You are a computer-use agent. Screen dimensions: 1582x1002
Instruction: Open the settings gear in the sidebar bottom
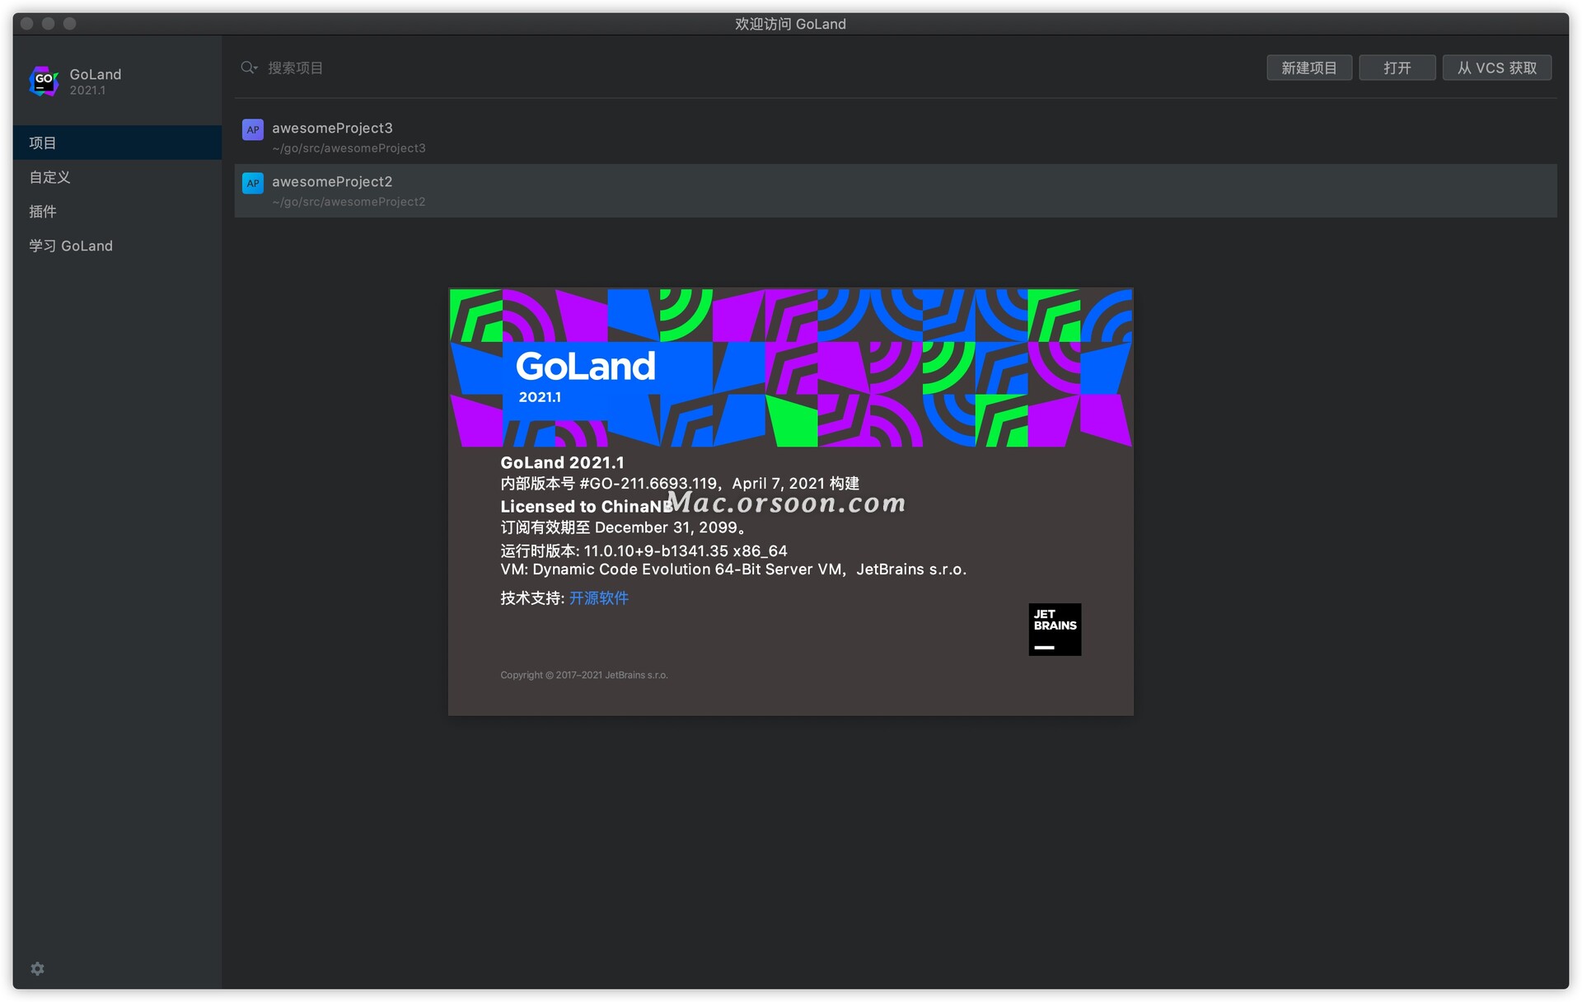[x=38, y=968]
